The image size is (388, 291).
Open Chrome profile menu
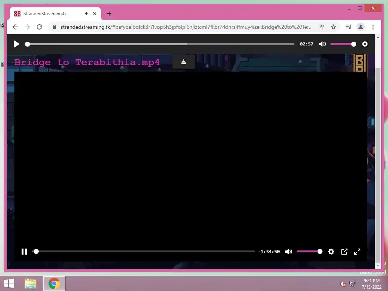tap(361, 27)
